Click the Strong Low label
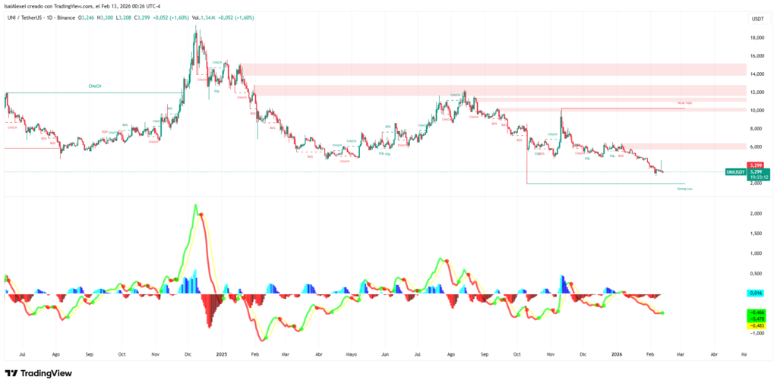 pyautogui.click(x=685, y=189)
